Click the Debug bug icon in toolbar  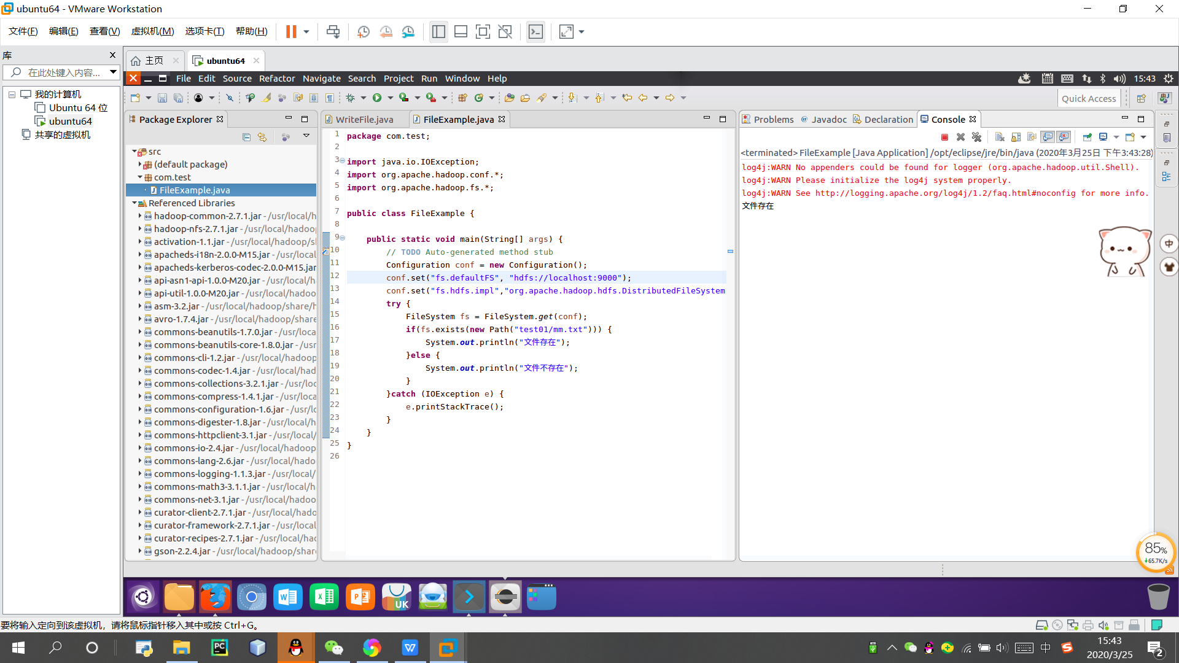[x=350, y=98]
